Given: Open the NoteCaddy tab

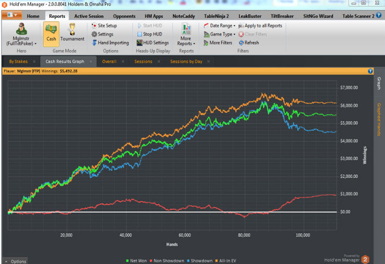Looking at the screenshot, I should pyautogui.click(x=184, y=16).
